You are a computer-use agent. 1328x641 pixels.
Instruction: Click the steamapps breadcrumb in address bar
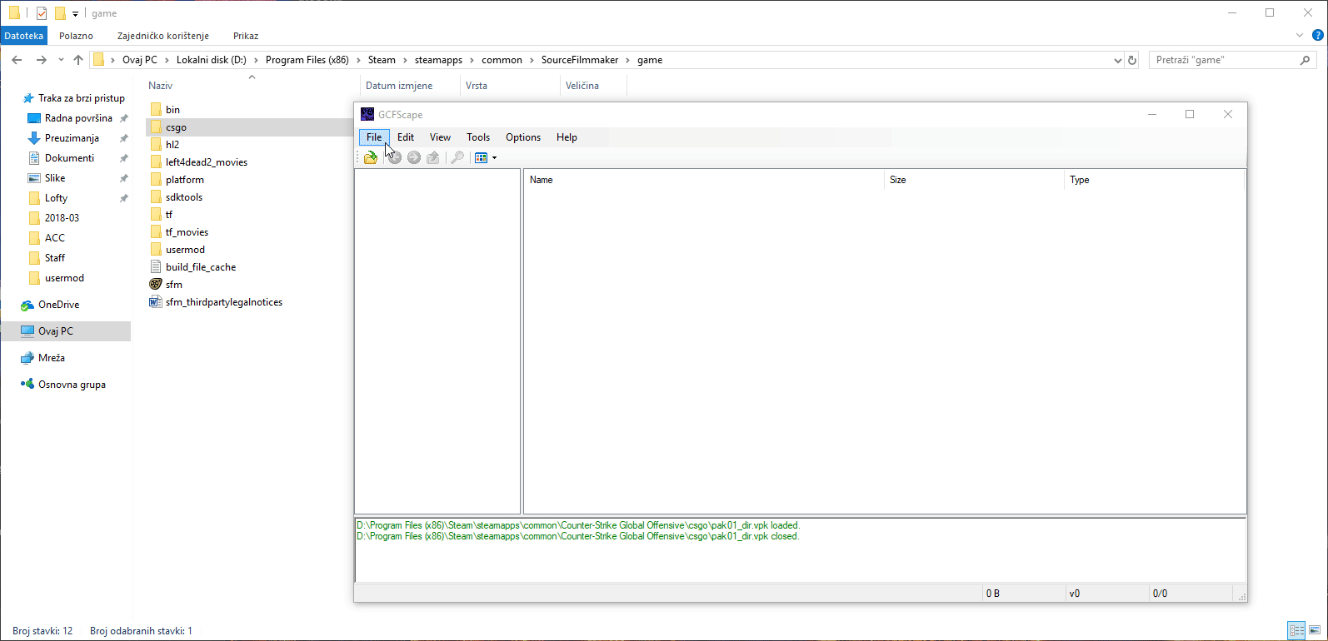coord(438,60)
